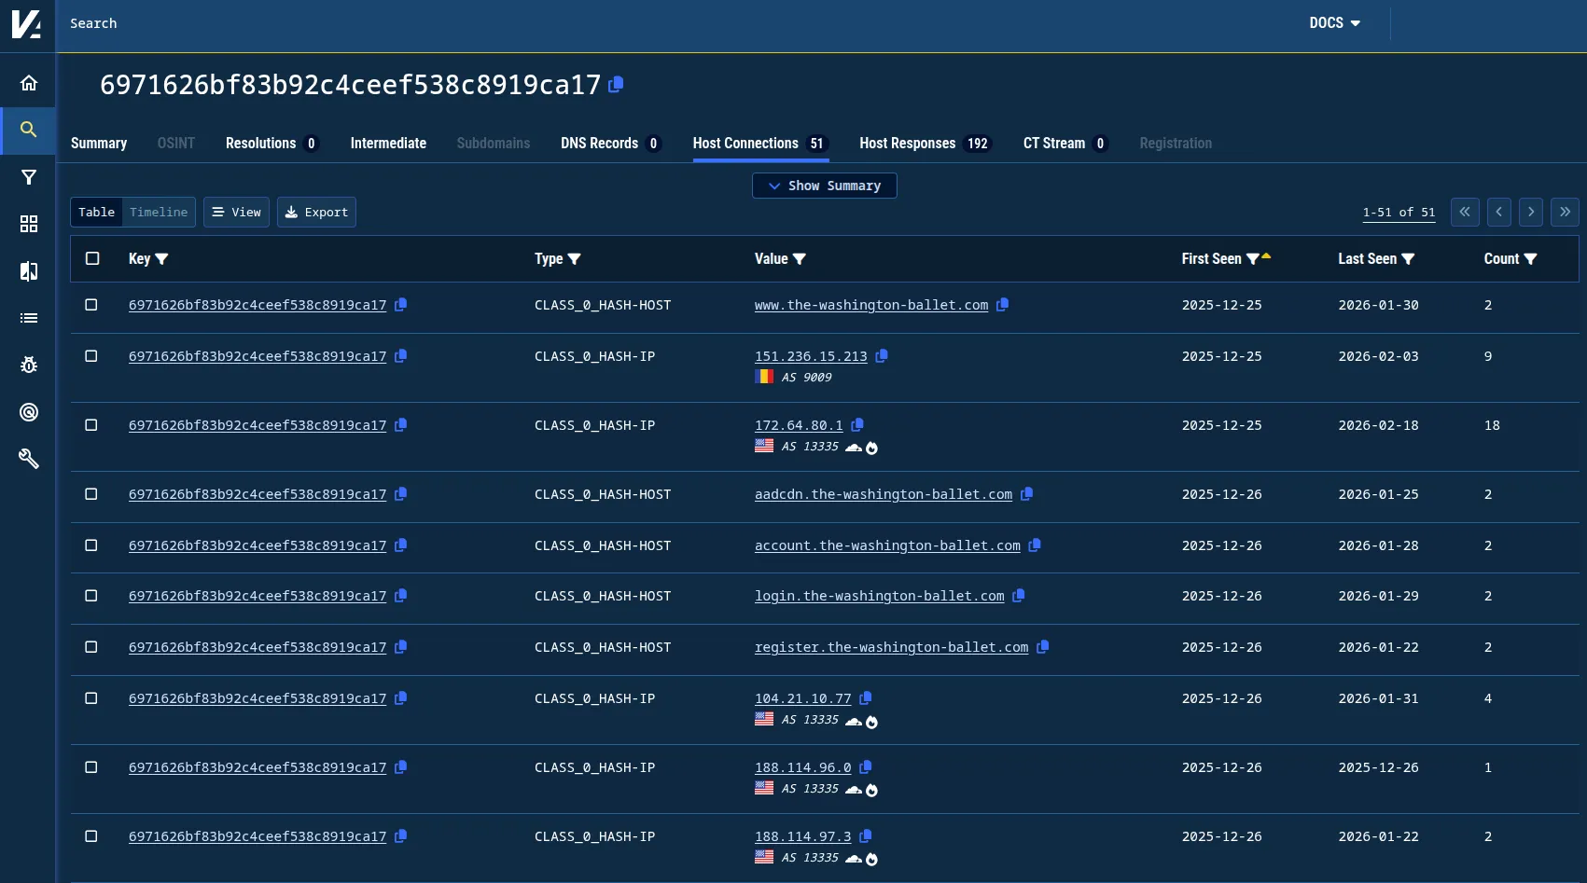1587x883 pixels.
Task: Open login.the-washington-ballet.com link
Action: 880,596
